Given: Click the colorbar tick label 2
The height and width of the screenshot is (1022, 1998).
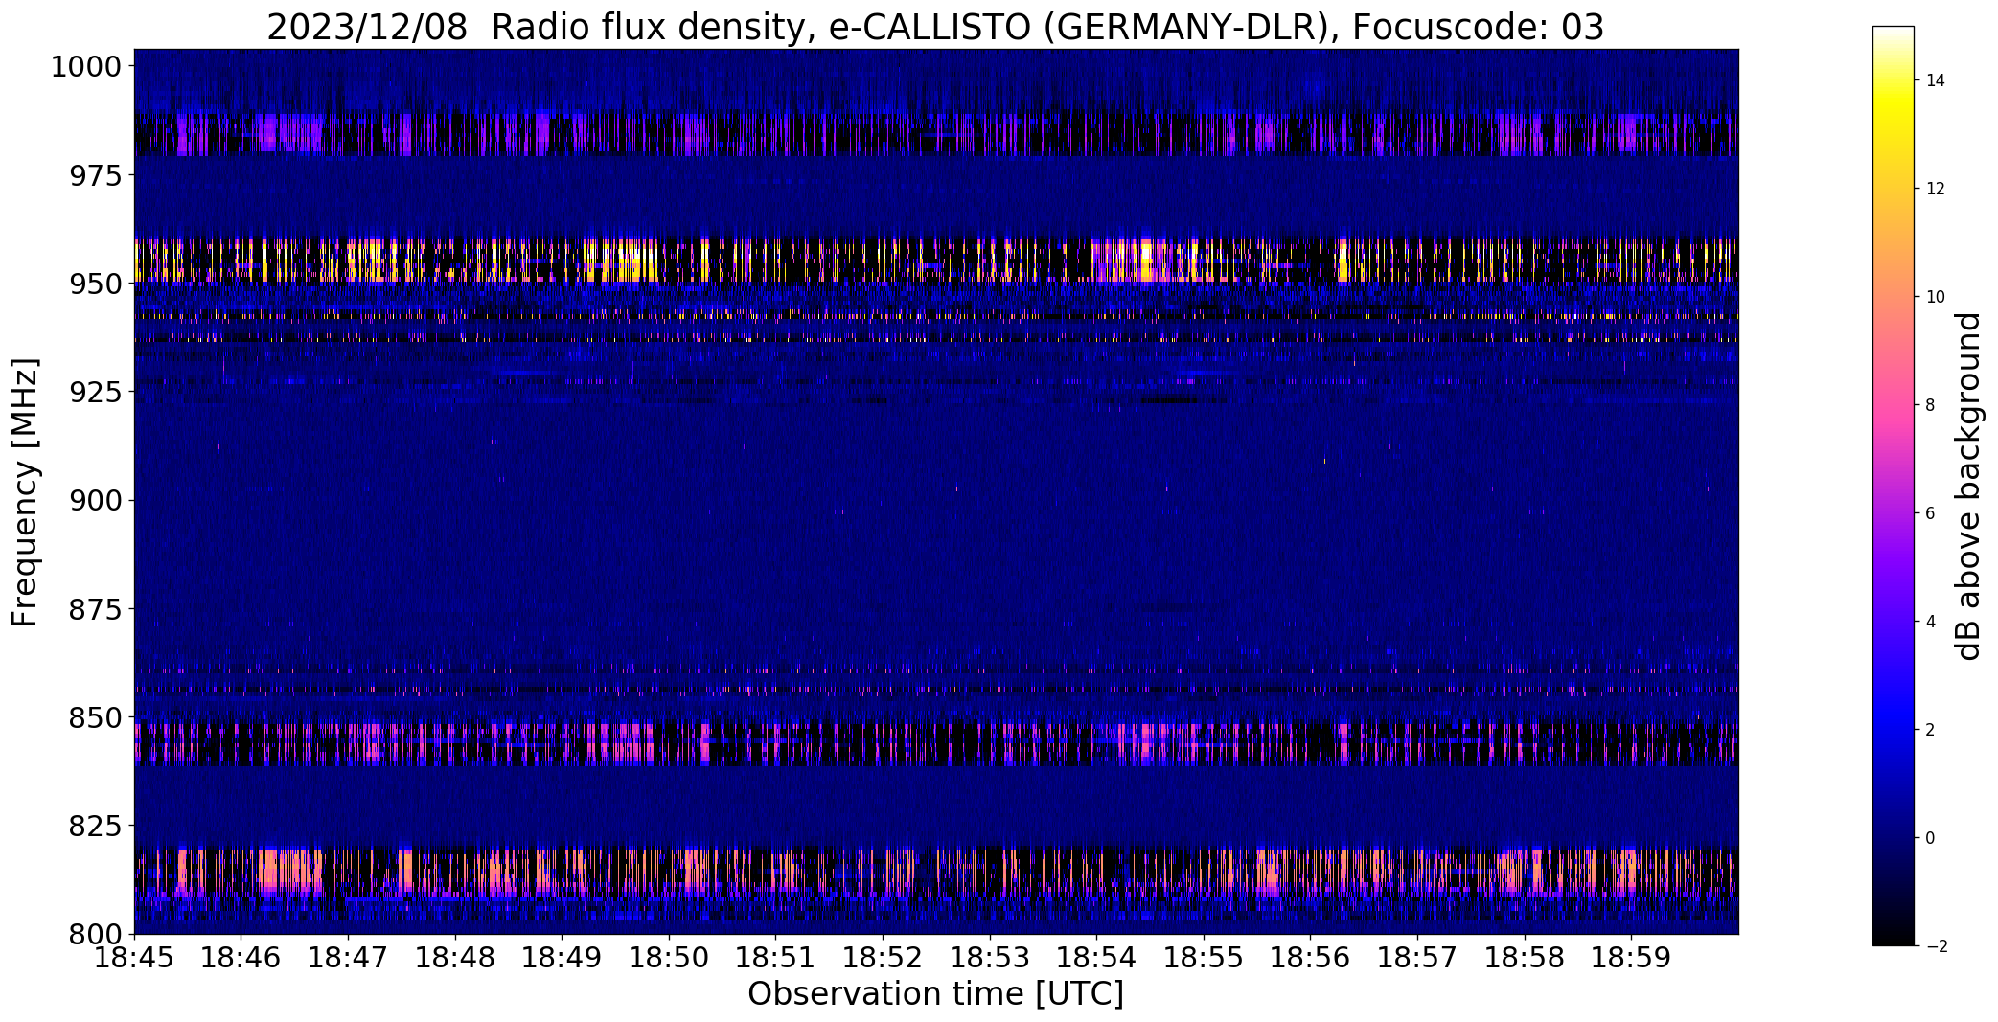Looking at the screenshot, I should click(x=1931, y=730).
